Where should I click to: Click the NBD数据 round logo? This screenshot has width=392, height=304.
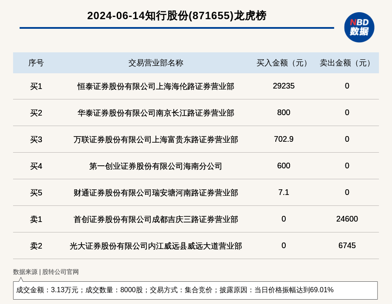359,27
